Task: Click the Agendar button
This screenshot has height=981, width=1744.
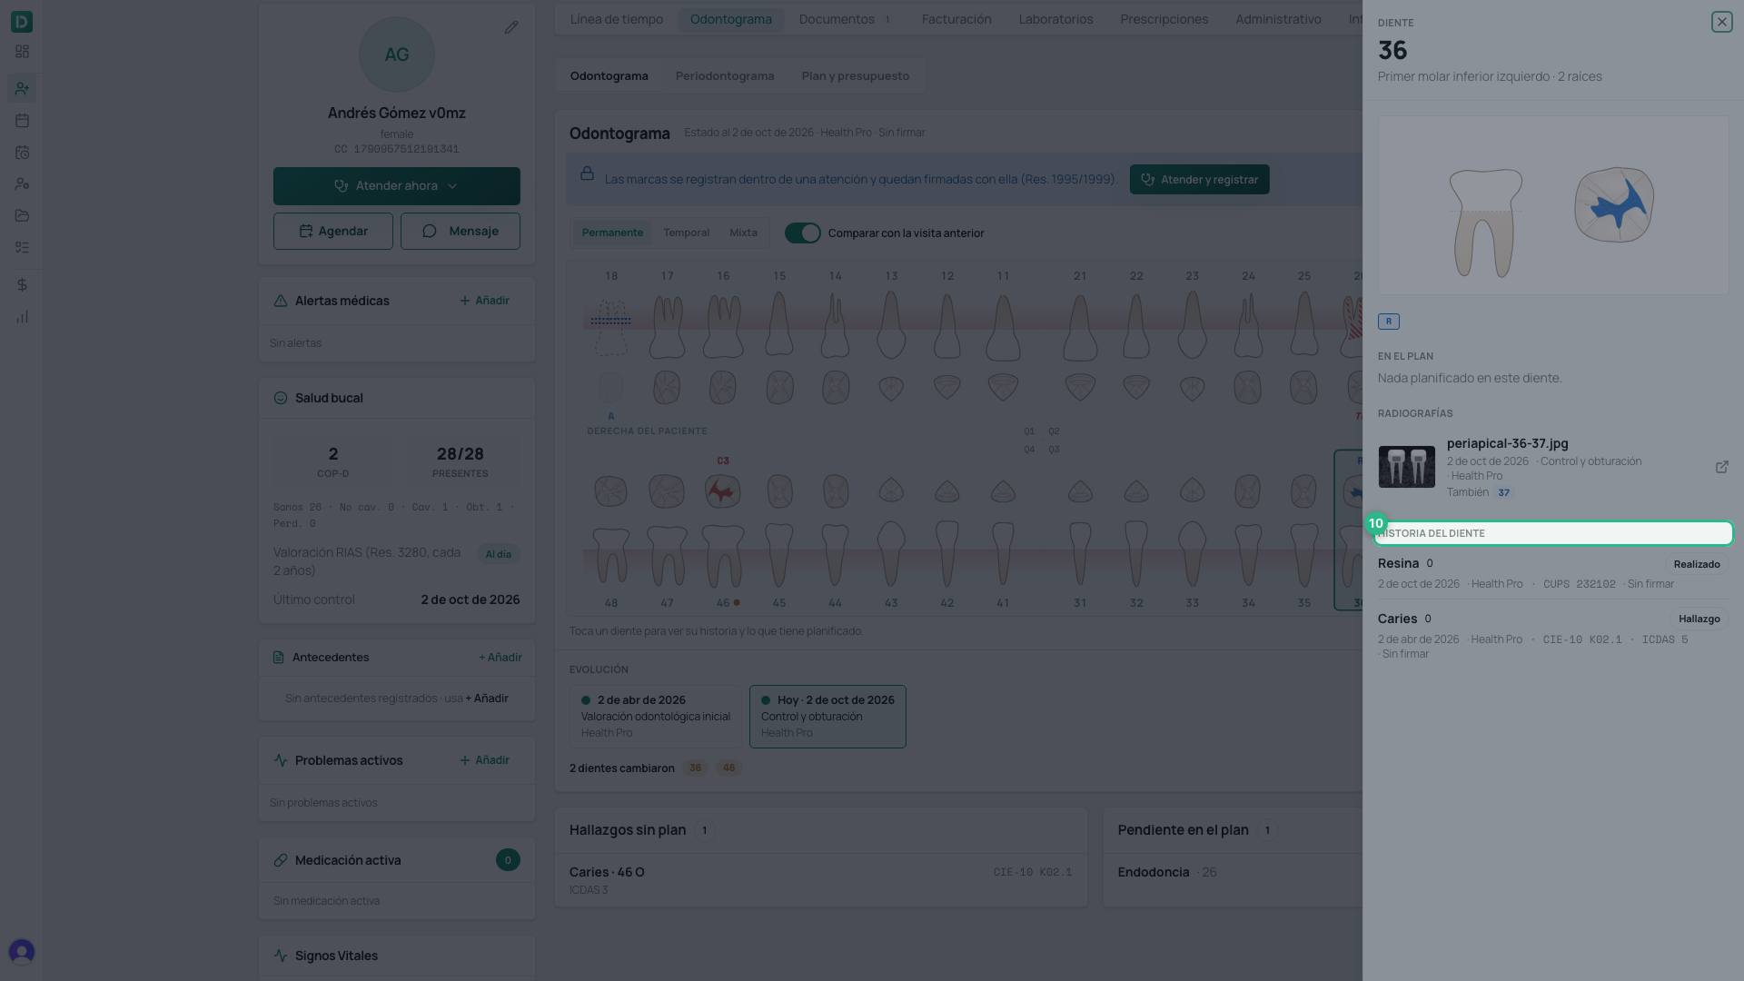Action: (x=333, y=232)
